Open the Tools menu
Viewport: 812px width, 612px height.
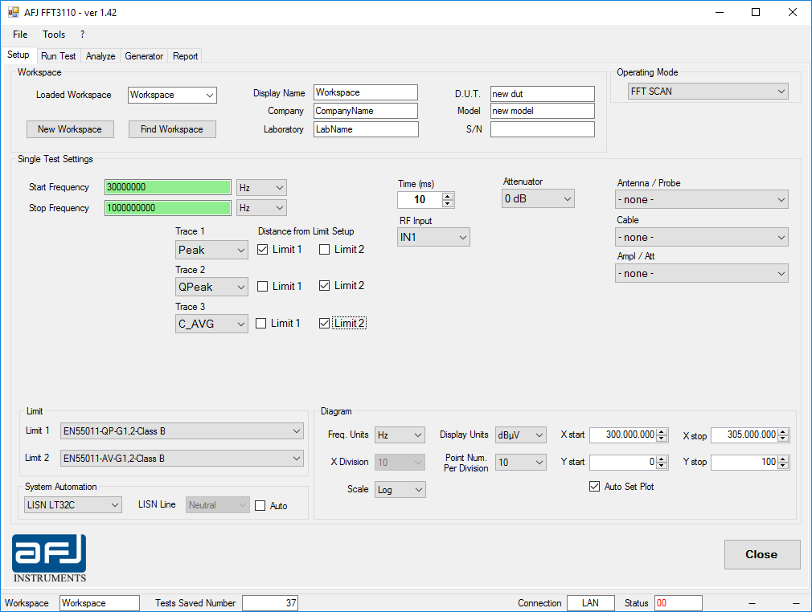[x=54, y=35]
